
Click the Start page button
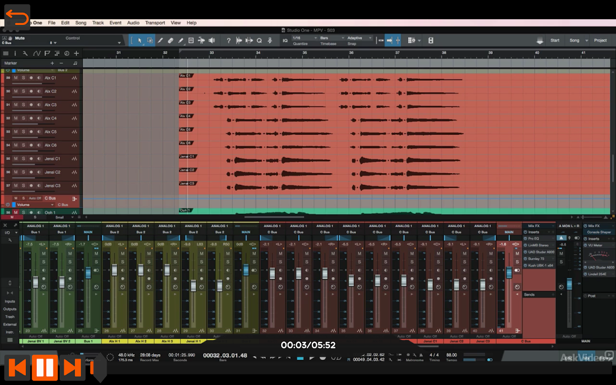click(x=554, y=40)
